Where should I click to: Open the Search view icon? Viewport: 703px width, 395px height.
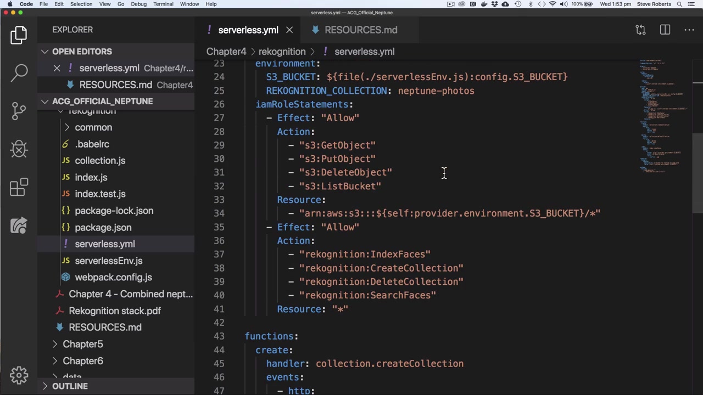click(x=19, y=72)
